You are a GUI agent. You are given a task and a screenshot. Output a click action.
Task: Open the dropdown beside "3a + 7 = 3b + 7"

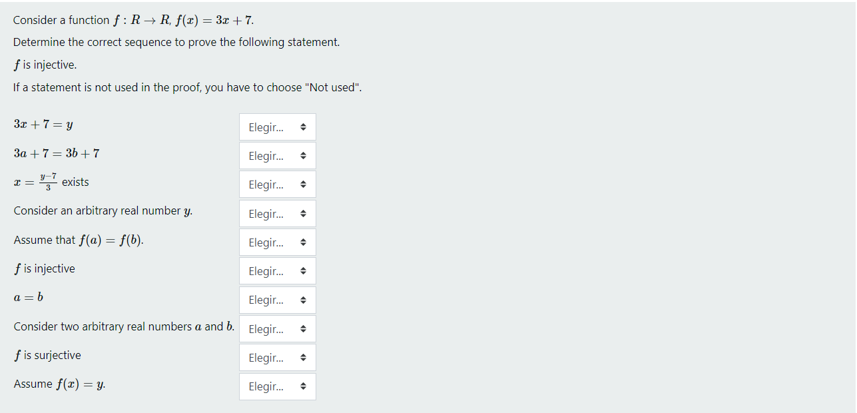[x=277, y=155]
